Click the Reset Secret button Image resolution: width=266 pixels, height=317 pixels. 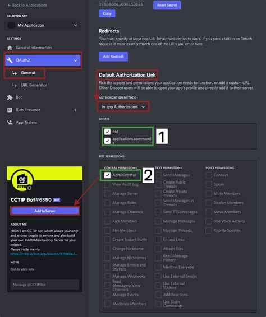167,5
